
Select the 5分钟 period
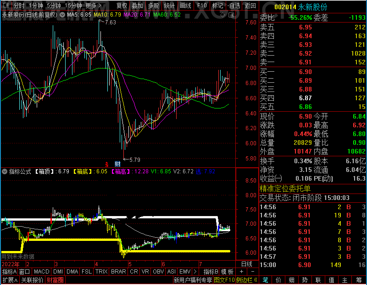[54, 6]
